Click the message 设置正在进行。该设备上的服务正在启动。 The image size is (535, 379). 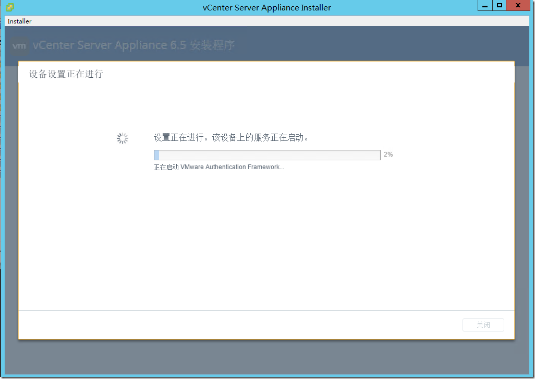point(232,137)
